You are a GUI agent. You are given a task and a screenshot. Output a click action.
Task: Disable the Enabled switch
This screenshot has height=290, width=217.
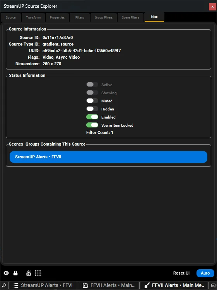pos(92,117)
